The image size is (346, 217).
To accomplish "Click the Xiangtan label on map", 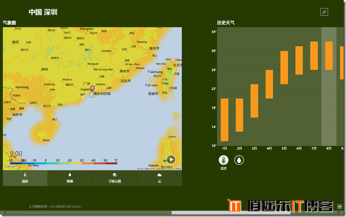I will click(x=86, y=28).
